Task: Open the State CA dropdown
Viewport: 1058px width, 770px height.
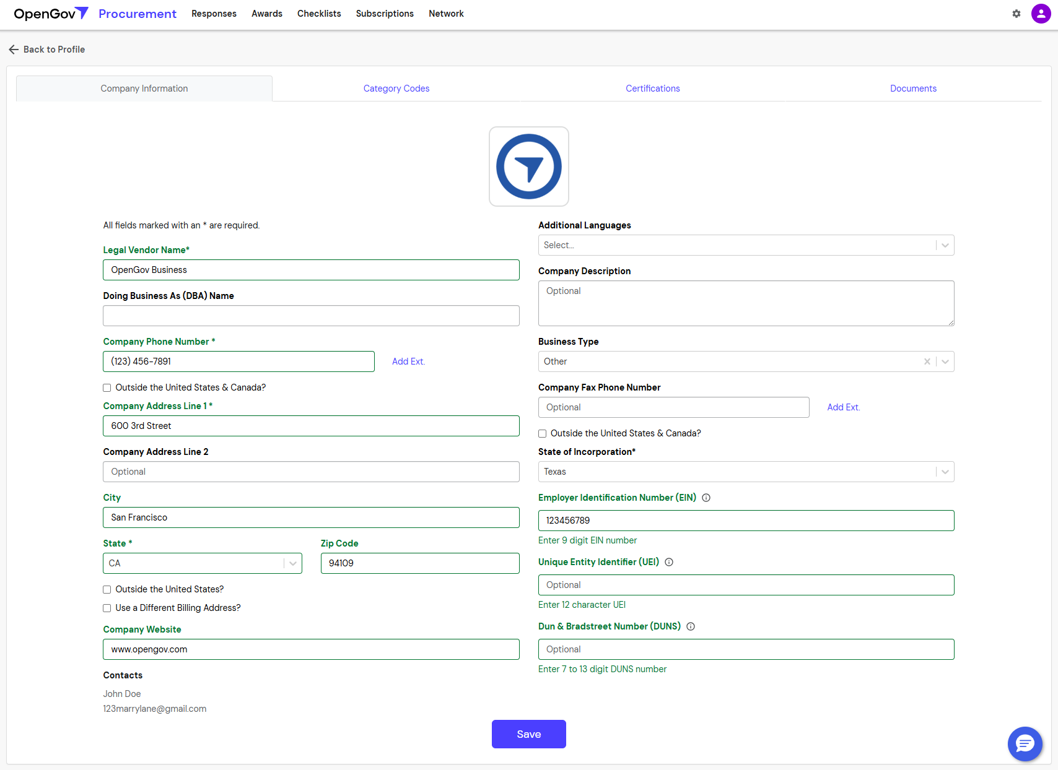Action: (x=203, y=563)
